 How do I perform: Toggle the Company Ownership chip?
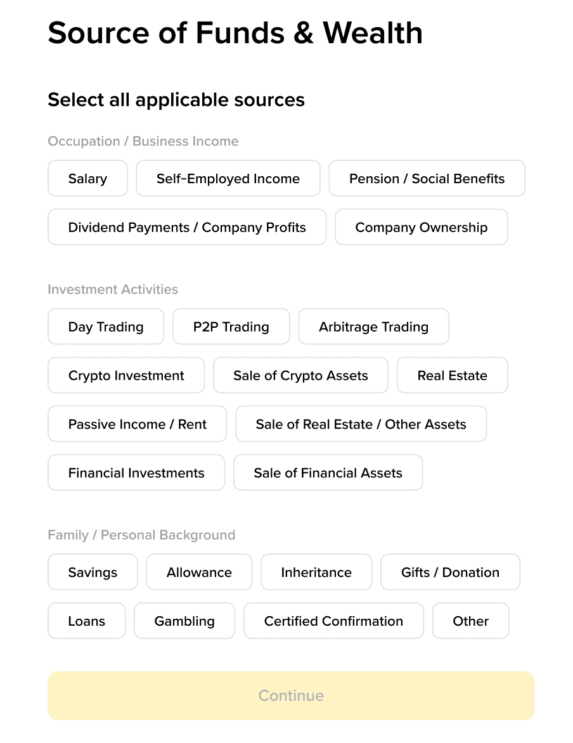[x=421, y=228]
